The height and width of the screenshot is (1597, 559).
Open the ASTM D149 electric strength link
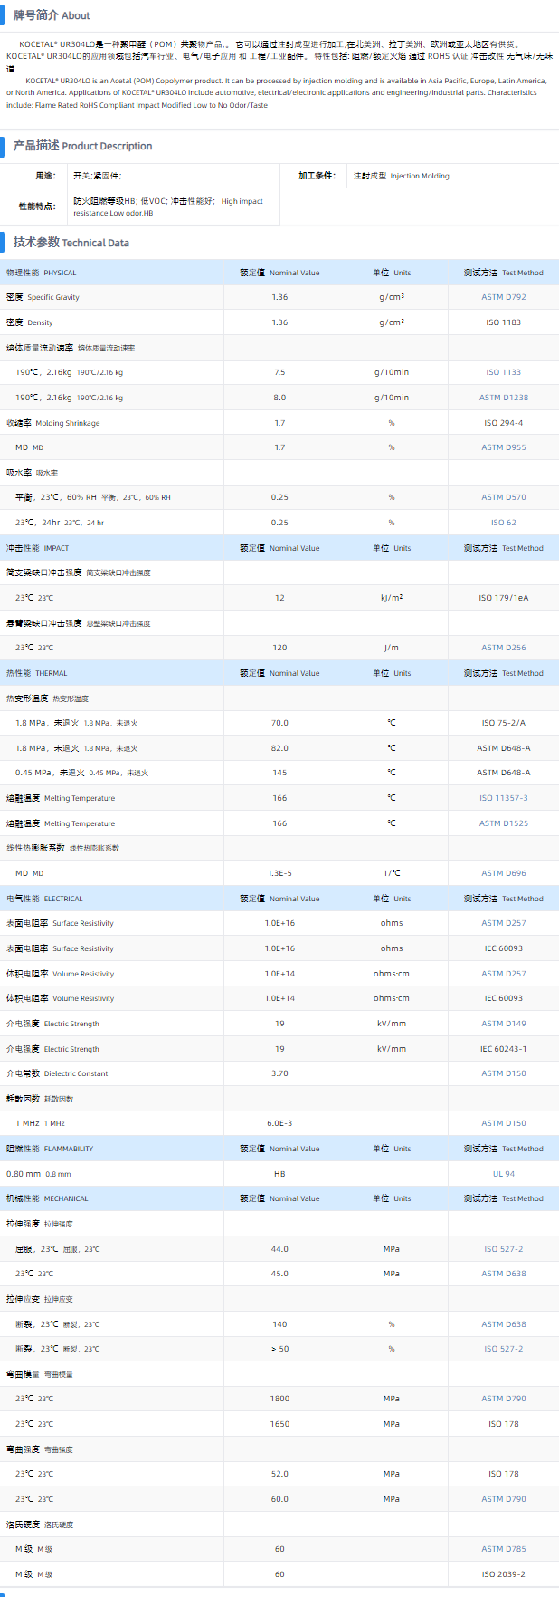(503, 1024)
